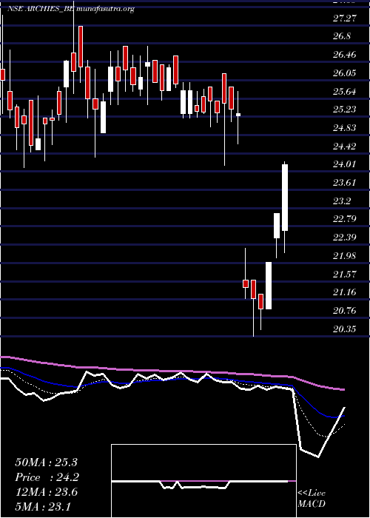Select the 26.8 price axis label
Image resolution: width=370 pixels, height=518 pixels.
[x=342, y=36]
